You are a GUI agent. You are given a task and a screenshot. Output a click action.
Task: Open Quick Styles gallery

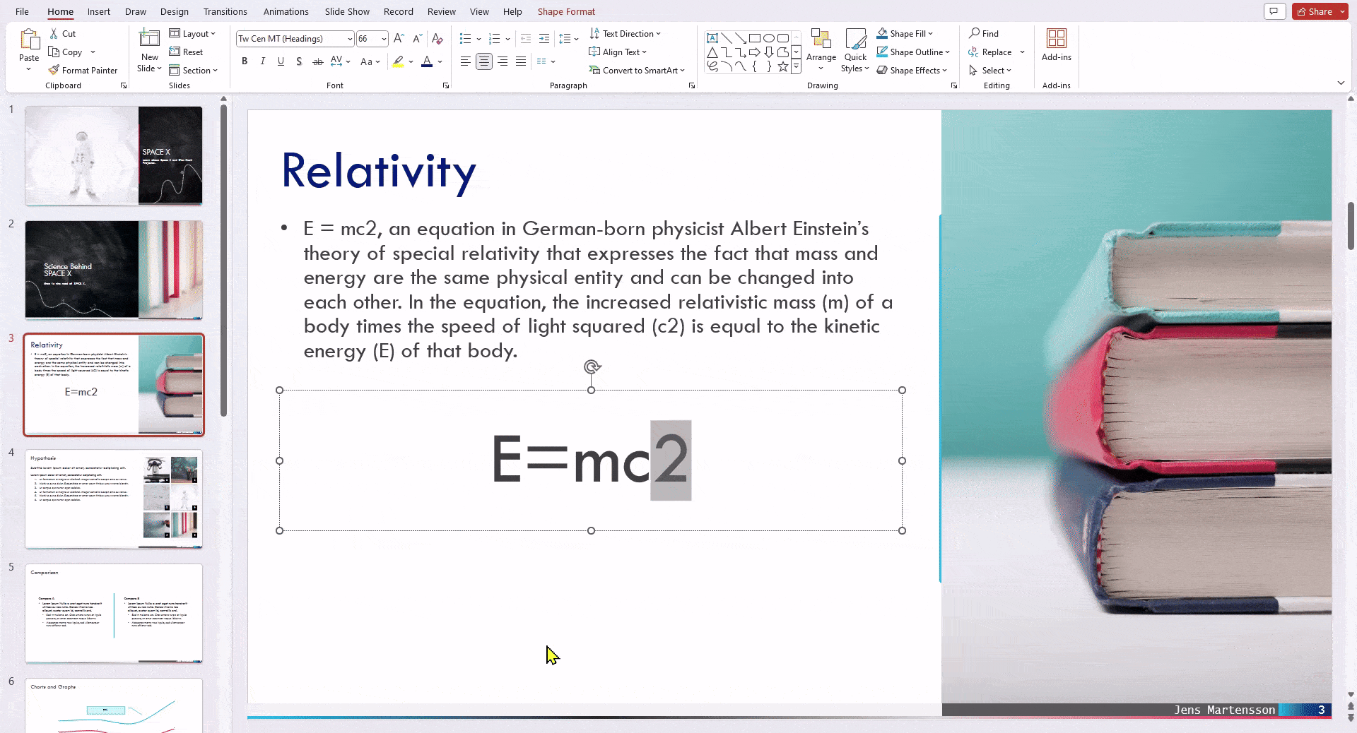856,52
